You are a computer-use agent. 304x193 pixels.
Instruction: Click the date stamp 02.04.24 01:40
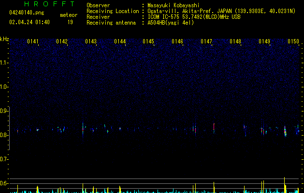click(29, 22)
